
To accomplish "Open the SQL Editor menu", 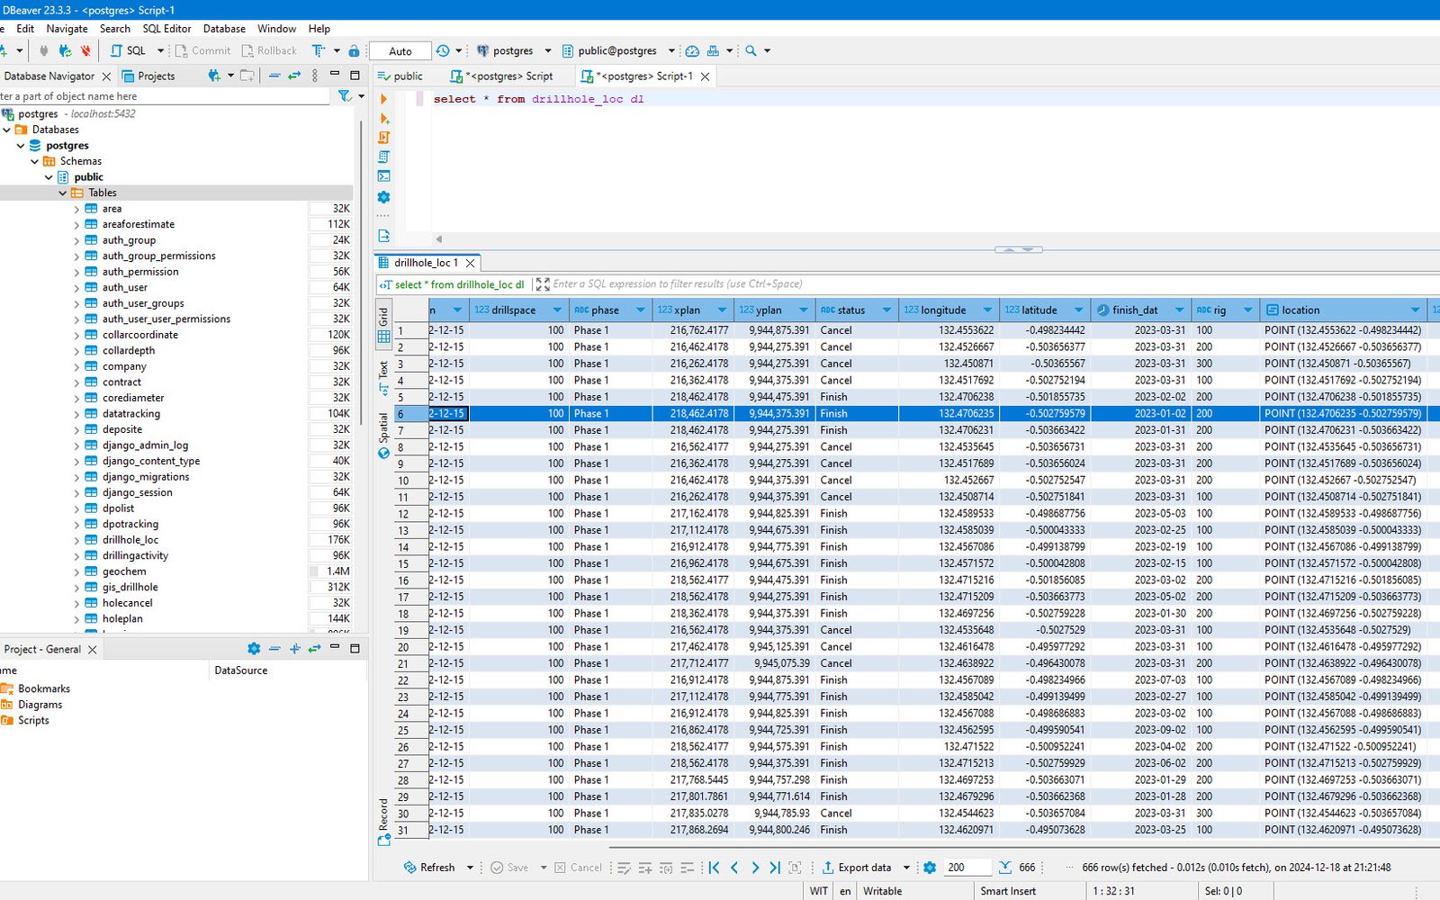I will [166, 29].
